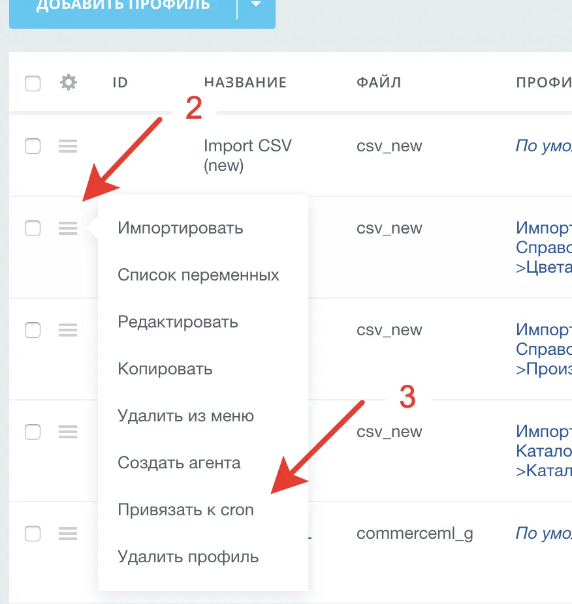Click Удалить профиль in the context menu
Image resolution: width=572 pixels, height=604 pixels.
tap(188, 557)
